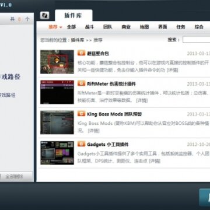
Task: Open King Boss Mods 团队预警 title
Action: coord(114,114)
